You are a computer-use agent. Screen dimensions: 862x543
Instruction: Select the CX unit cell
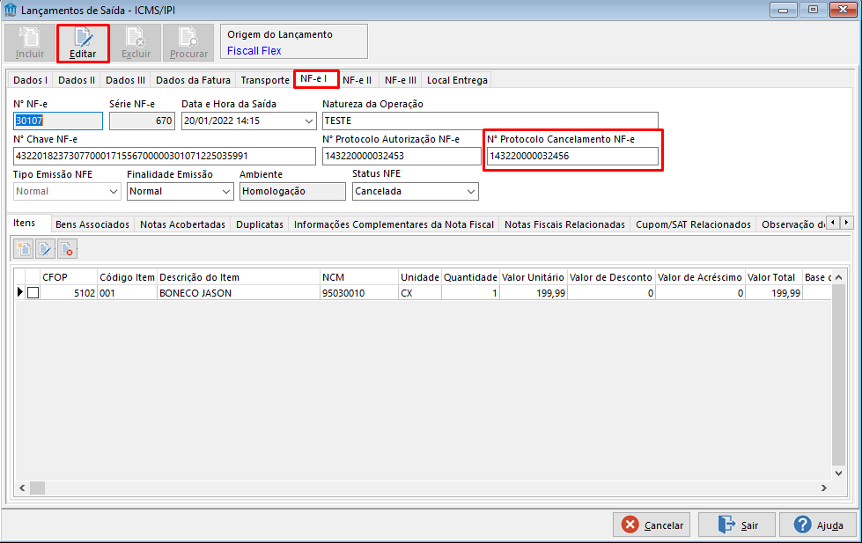(420, 293)
